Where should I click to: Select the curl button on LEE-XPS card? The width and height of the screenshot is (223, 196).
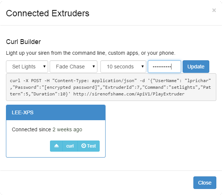pos(70,146)
